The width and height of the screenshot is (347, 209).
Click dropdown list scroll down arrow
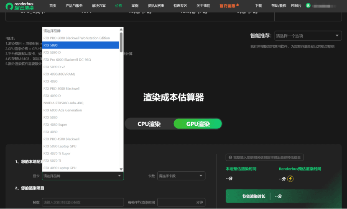tap(121, 169)
